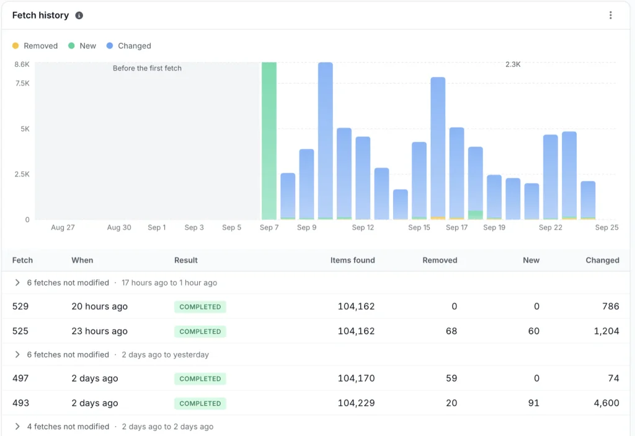Viewport: 635px width, 436px height.
Task: Click "23 hours ago" timestamp
Action: click(x=100, y=331)
